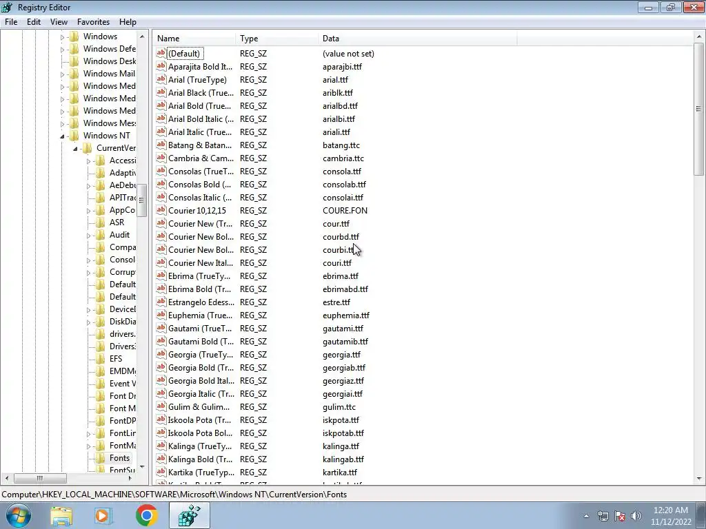Expand the Windows Mail tree node
This screenshot has width=706, height=529.
click(62, 74)
